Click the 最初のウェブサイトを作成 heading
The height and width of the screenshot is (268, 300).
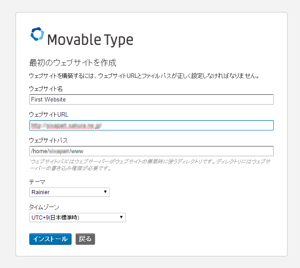pos(72,62)
